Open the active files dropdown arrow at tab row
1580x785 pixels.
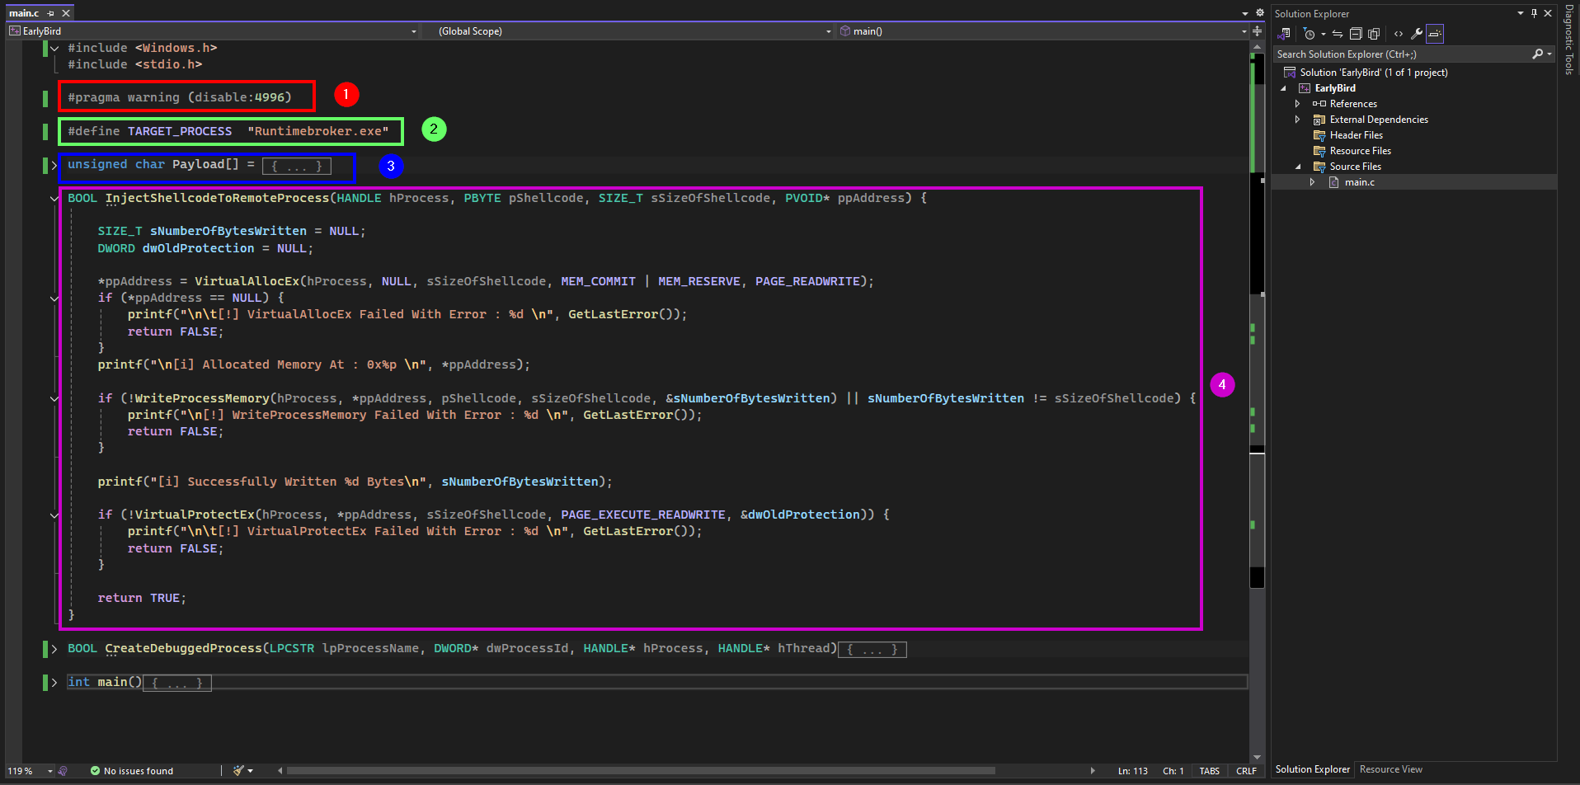(x=1245, y=13)
